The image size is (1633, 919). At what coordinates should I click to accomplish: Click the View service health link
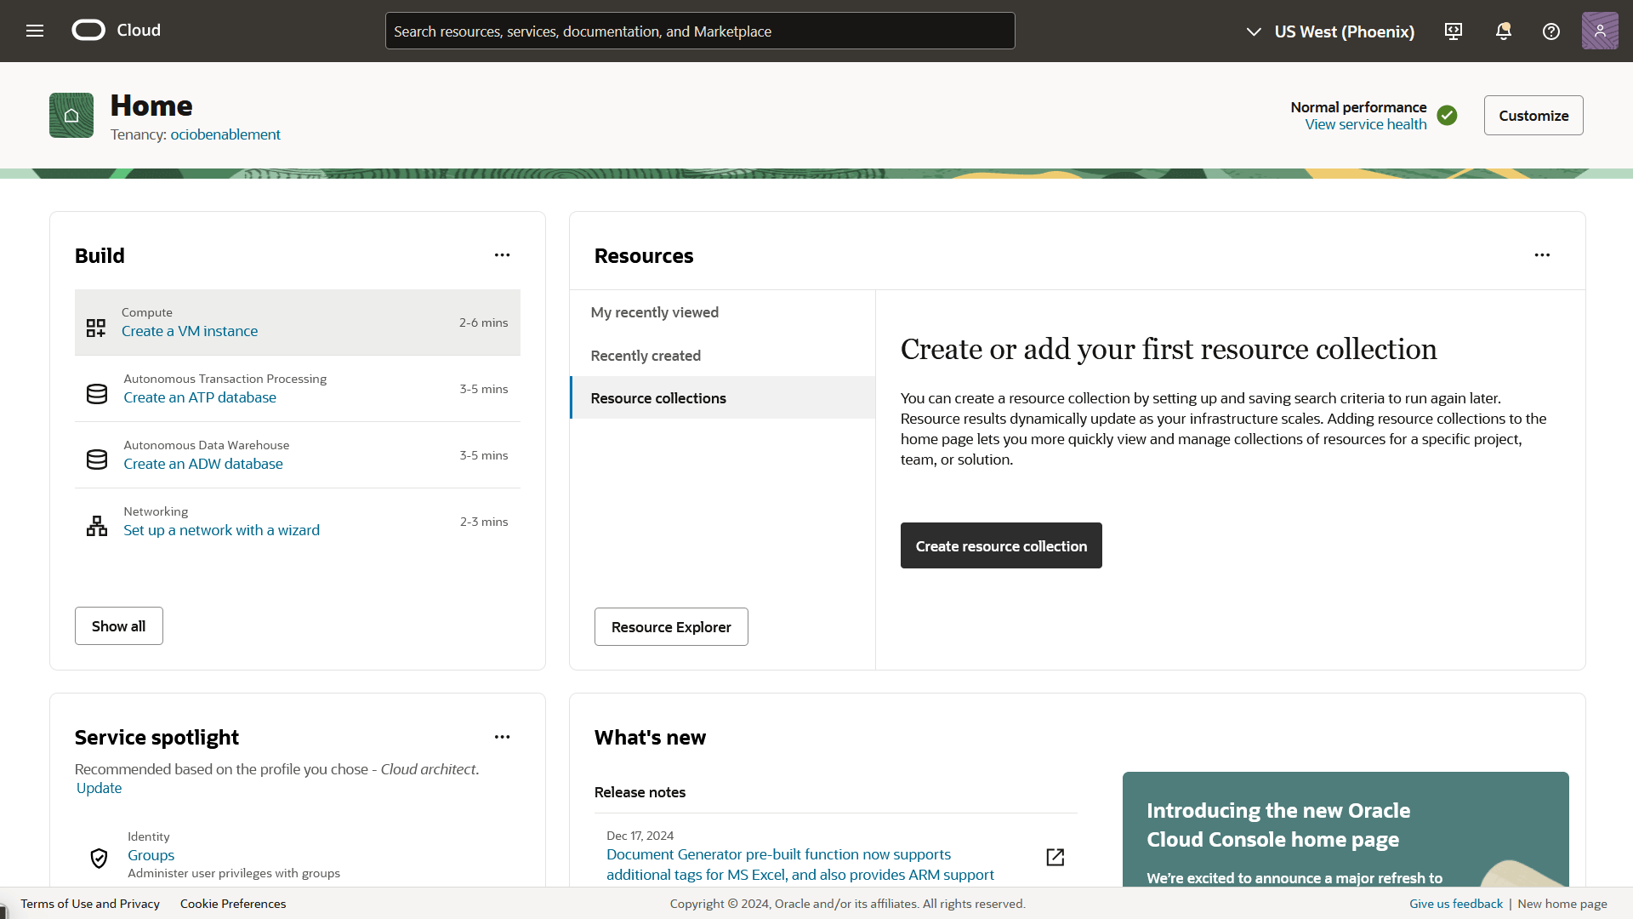[x=1365, y=124]
